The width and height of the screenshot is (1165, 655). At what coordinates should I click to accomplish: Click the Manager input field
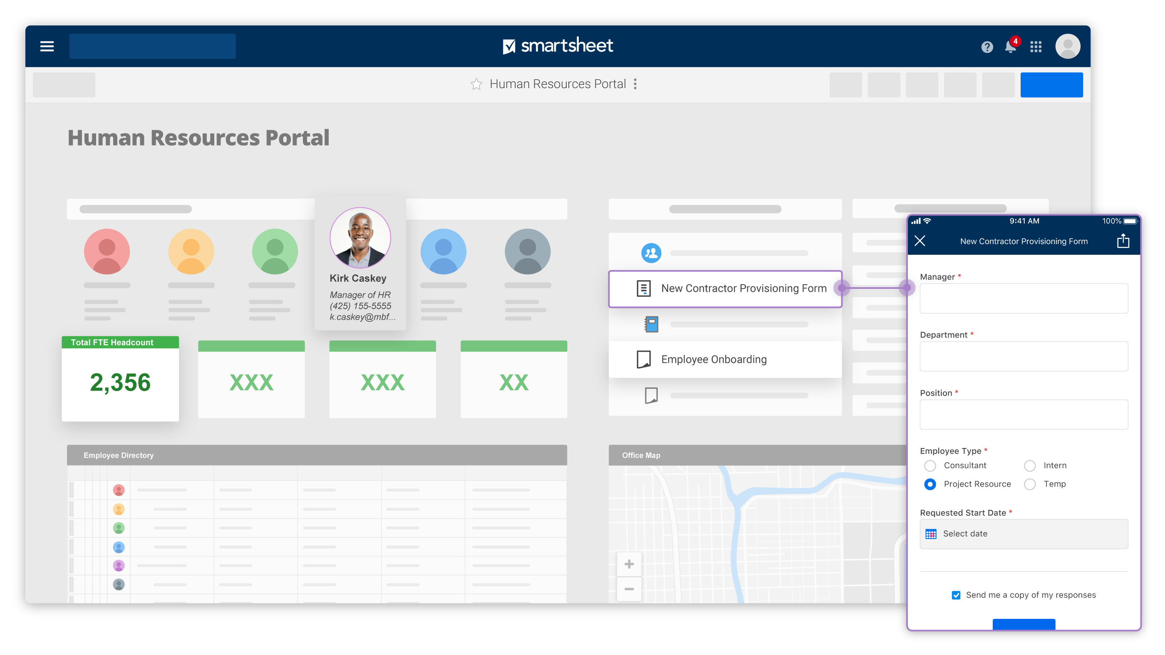point(1025,300)
